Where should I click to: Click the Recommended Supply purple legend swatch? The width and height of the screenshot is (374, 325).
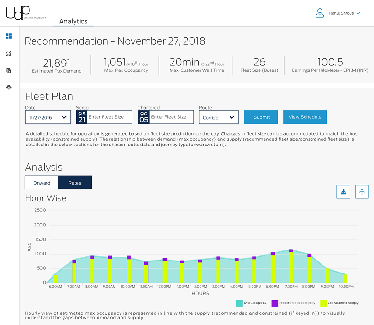[275, 303]
